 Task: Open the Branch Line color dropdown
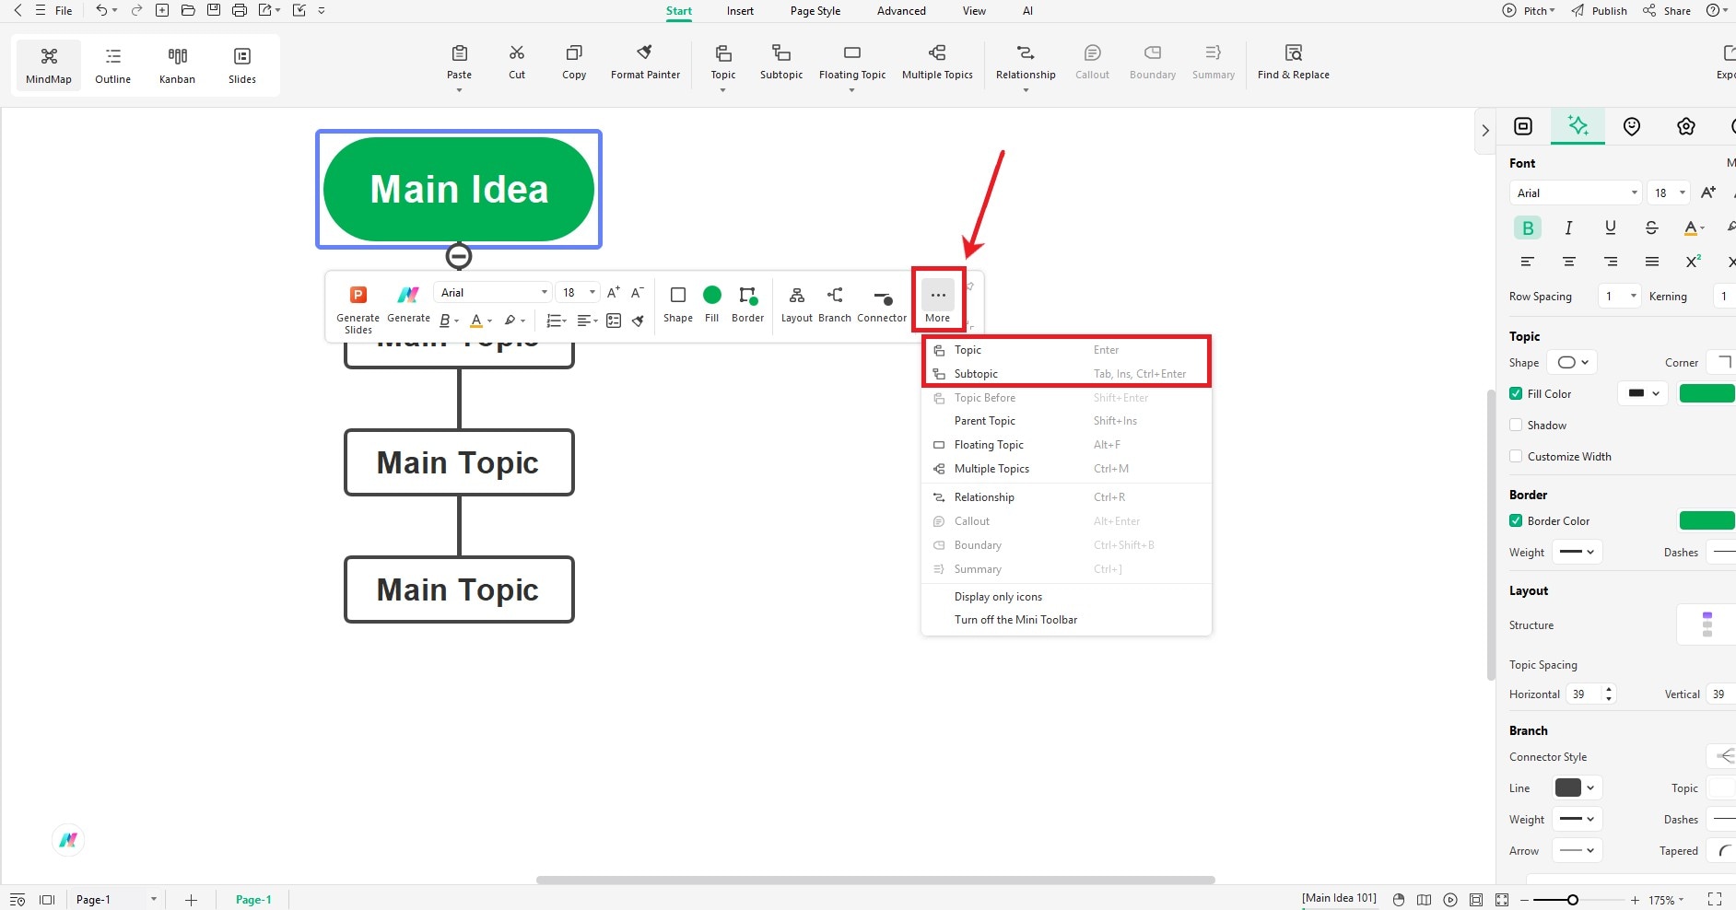(x=1575, y=787)
